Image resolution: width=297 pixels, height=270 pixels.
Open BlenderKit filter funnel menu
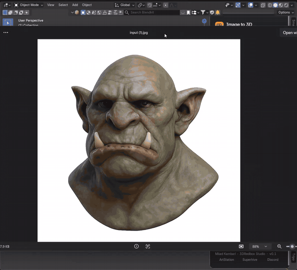pos(204,13)
